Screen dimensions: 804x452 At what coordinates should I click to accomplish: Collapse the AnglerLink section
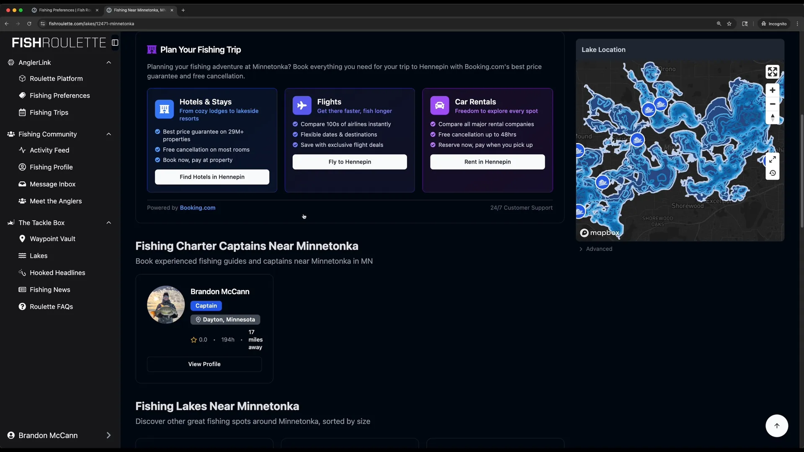coord(109,62)
